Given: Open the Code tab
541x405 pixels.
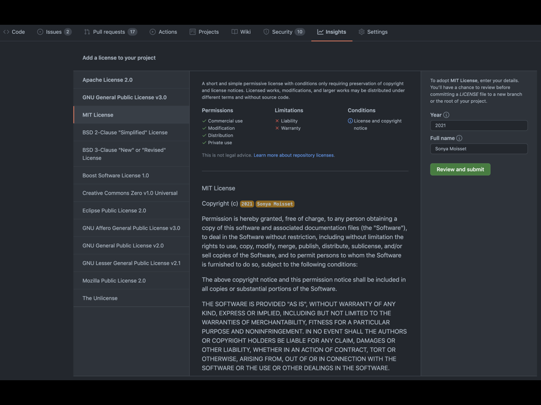Looking at the screenshot, I should tap(14, 32).
